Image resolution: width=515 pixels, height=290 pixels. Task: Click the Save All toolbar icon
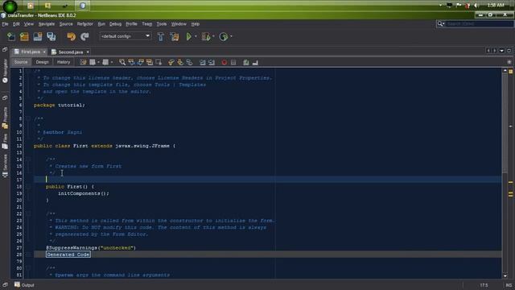click(x=51, y=36)
